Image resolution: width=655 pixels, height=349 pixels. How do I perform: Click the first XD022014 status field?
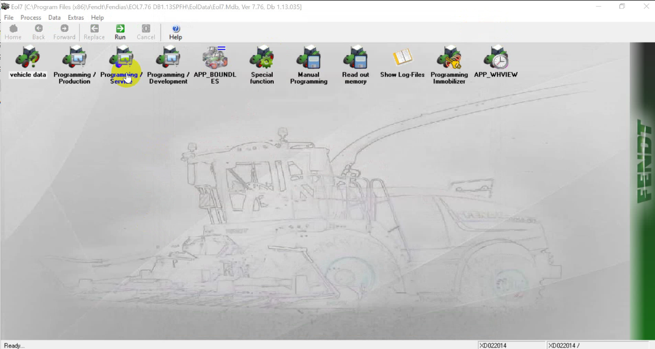tap(512, 345)
